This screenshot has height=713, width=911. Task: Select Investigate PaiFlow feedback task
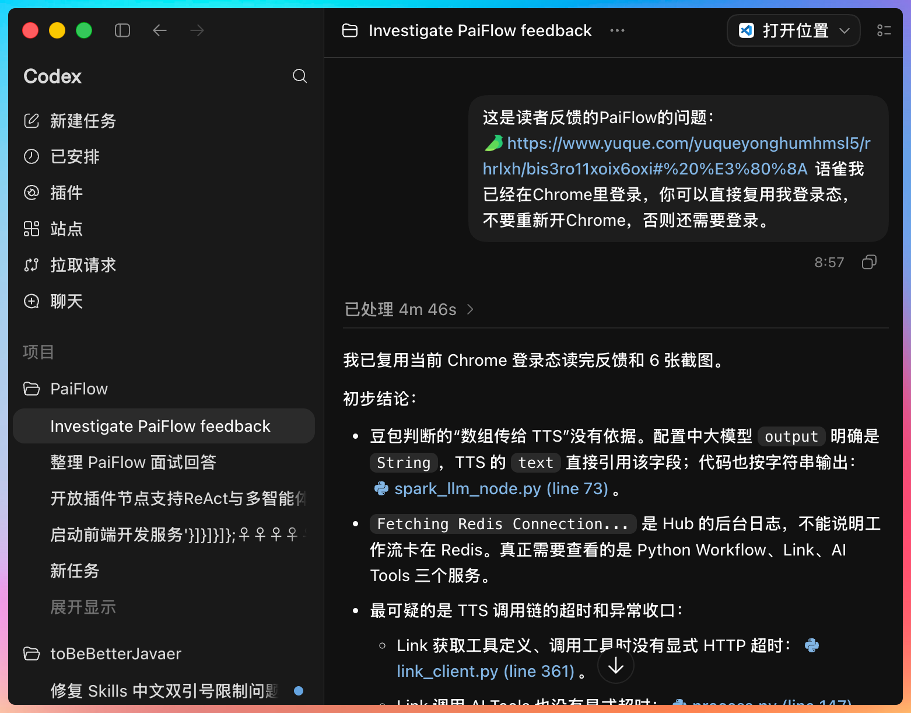click(164, 426)
